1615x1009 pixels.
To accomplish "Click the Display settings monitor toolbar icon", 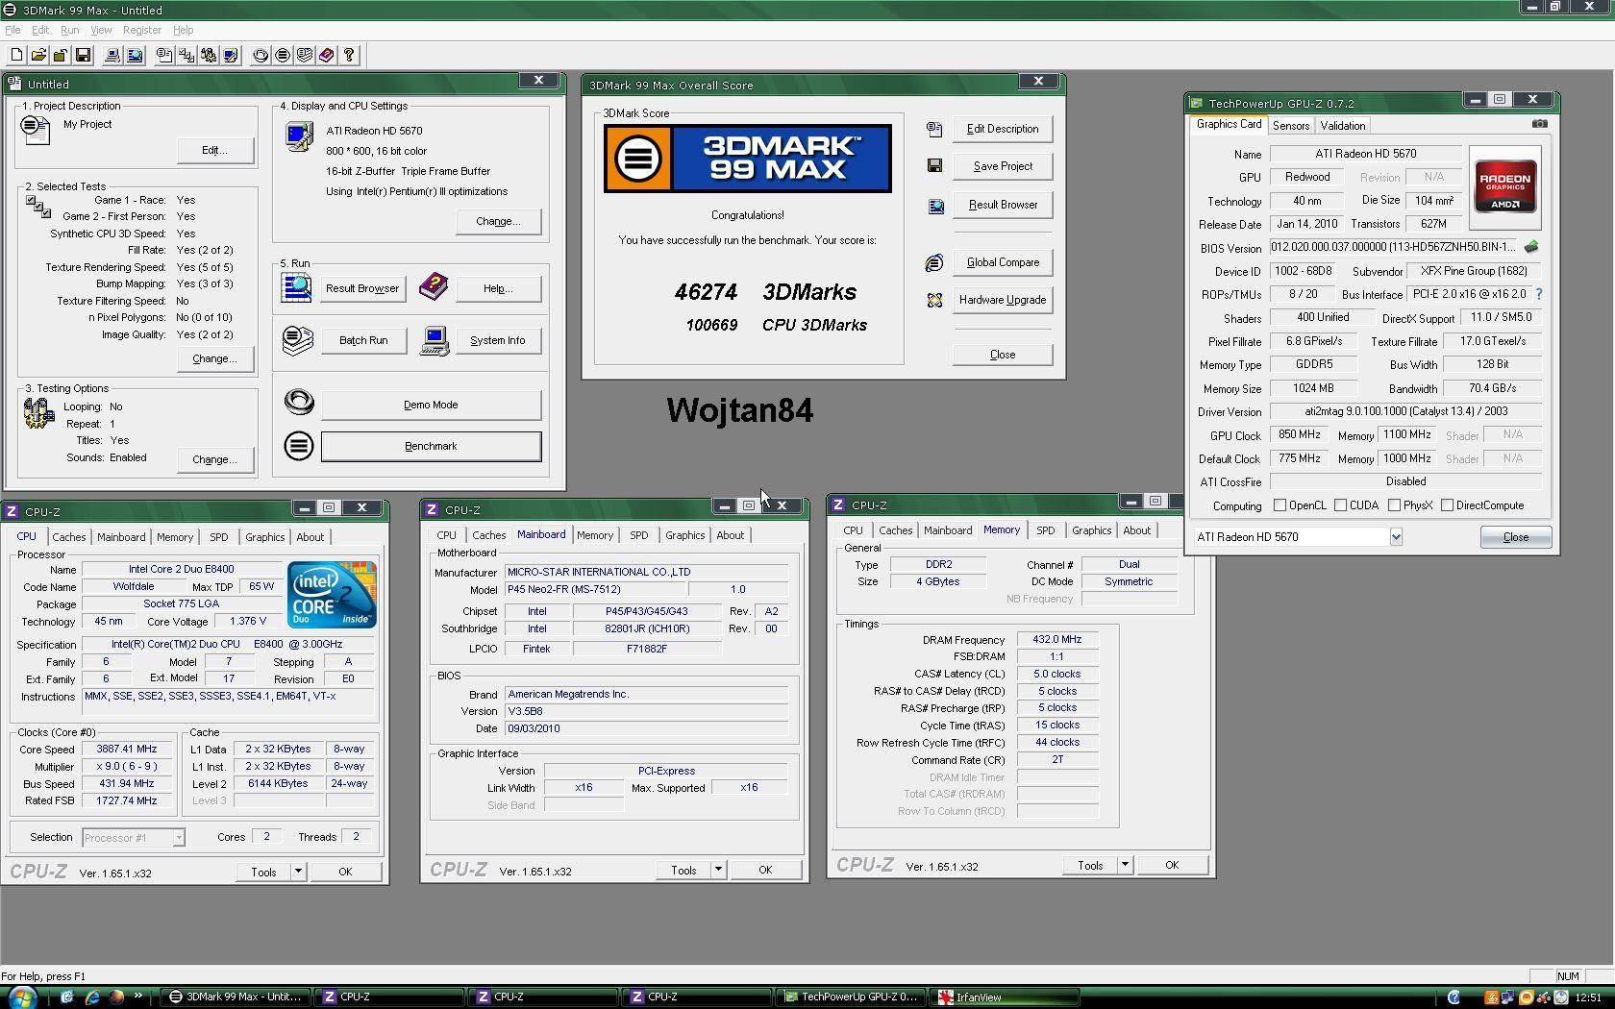I will click(x=231, y=56).
